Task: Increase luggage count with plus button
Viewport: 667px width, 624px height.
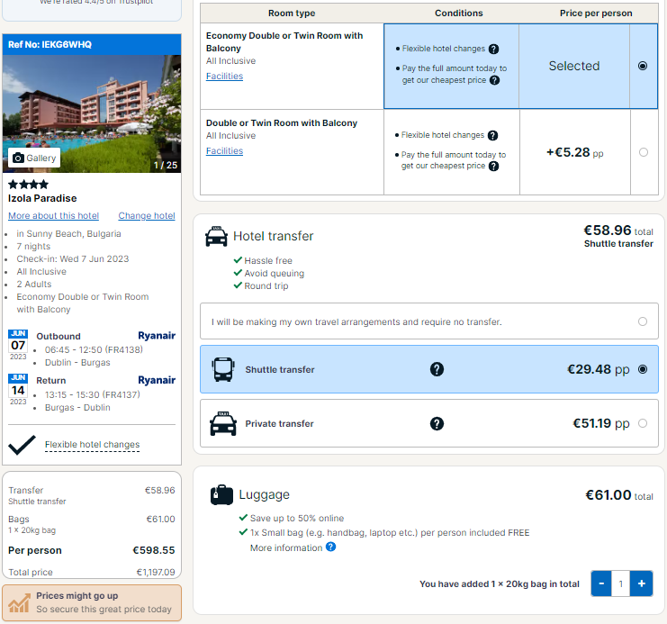Action: [642, 583]
